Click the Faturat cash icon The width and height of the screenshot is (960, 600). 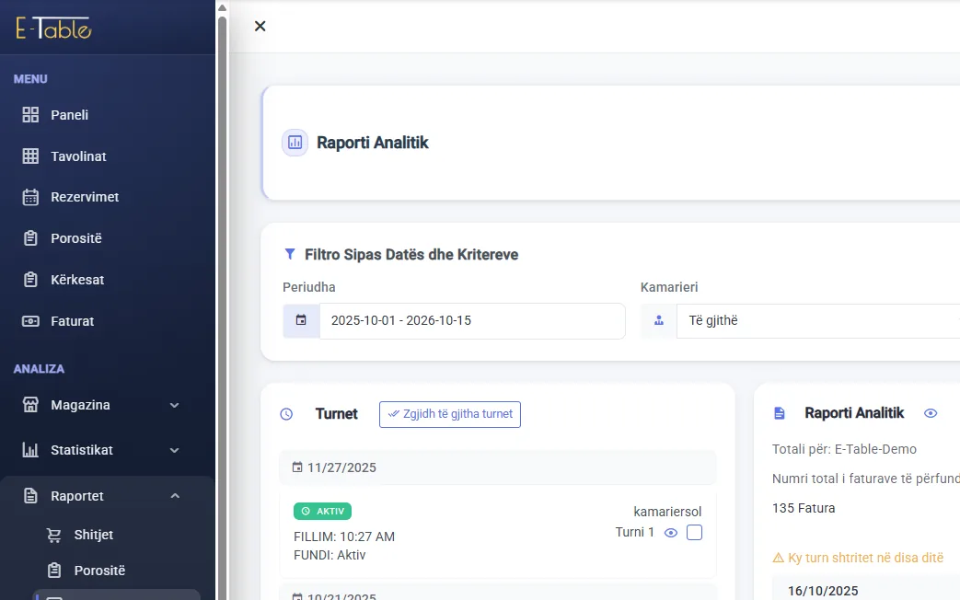(30, 321)
